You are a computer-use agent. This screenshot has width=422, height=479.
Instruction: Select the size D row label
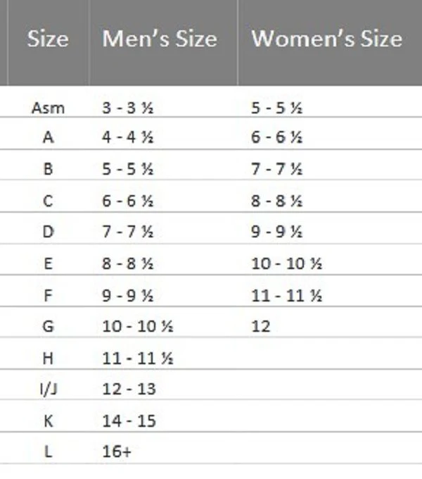(x=48, y=232)
